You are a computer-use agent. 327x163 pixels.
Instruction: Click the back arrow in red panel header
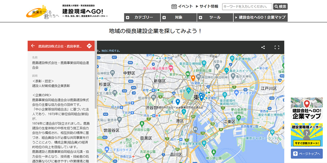(33, 46)
